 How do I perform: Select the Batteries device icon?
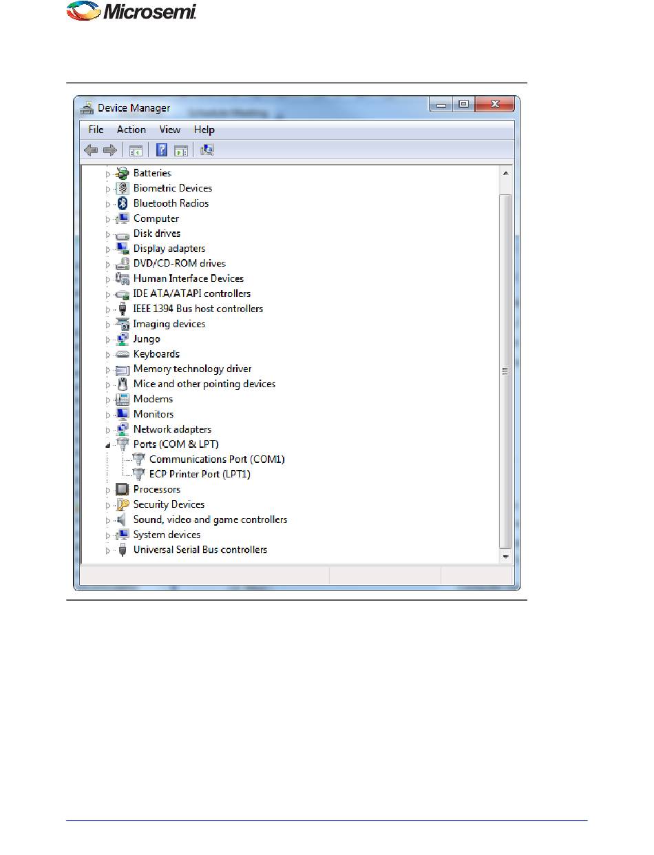(x=123, y=173)
